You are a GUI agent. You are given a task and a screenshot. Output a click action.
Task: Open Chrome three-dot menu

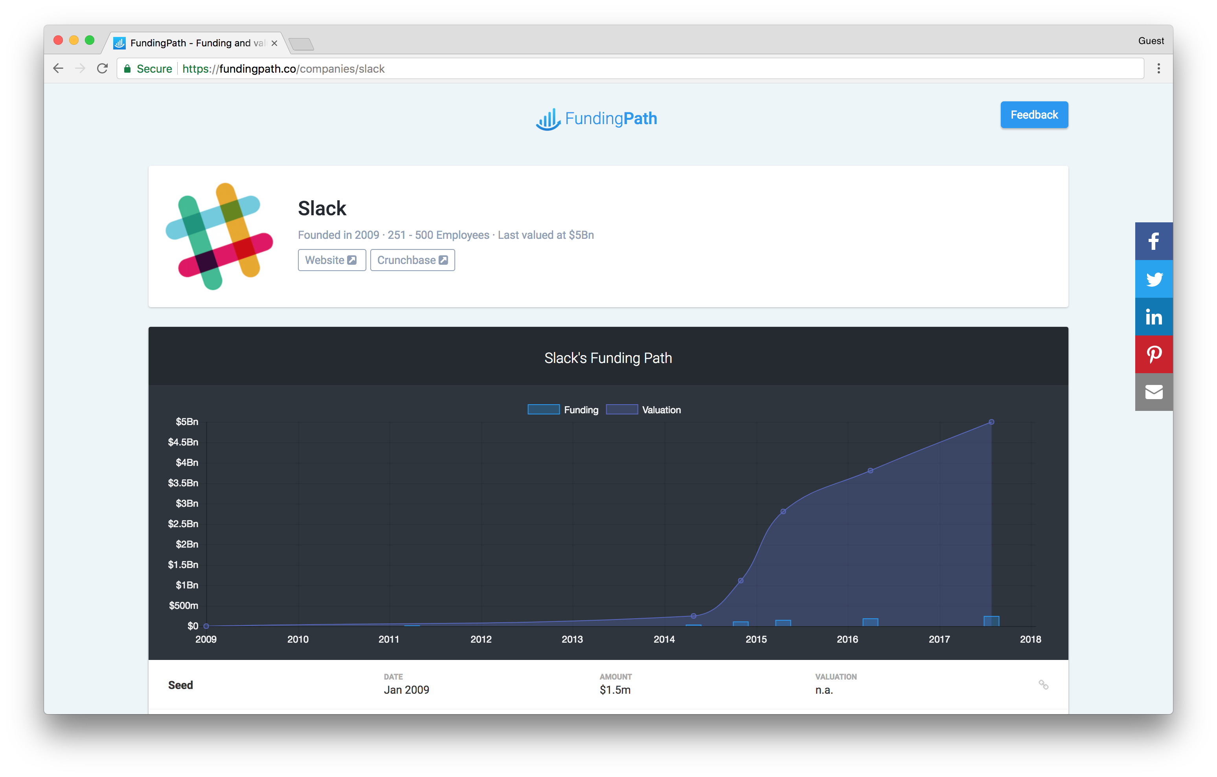[x=1158, y=69]
